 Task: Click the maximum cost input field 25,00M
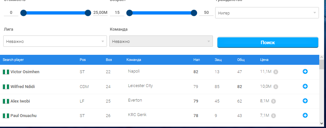coord(100,13)
